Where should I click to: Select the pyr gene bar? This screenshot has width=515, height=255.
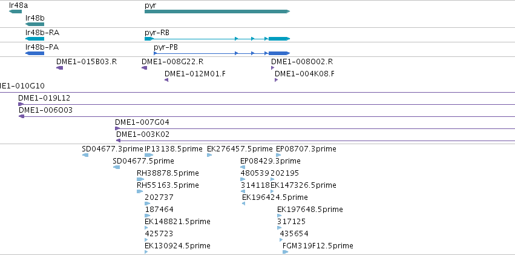217,12
